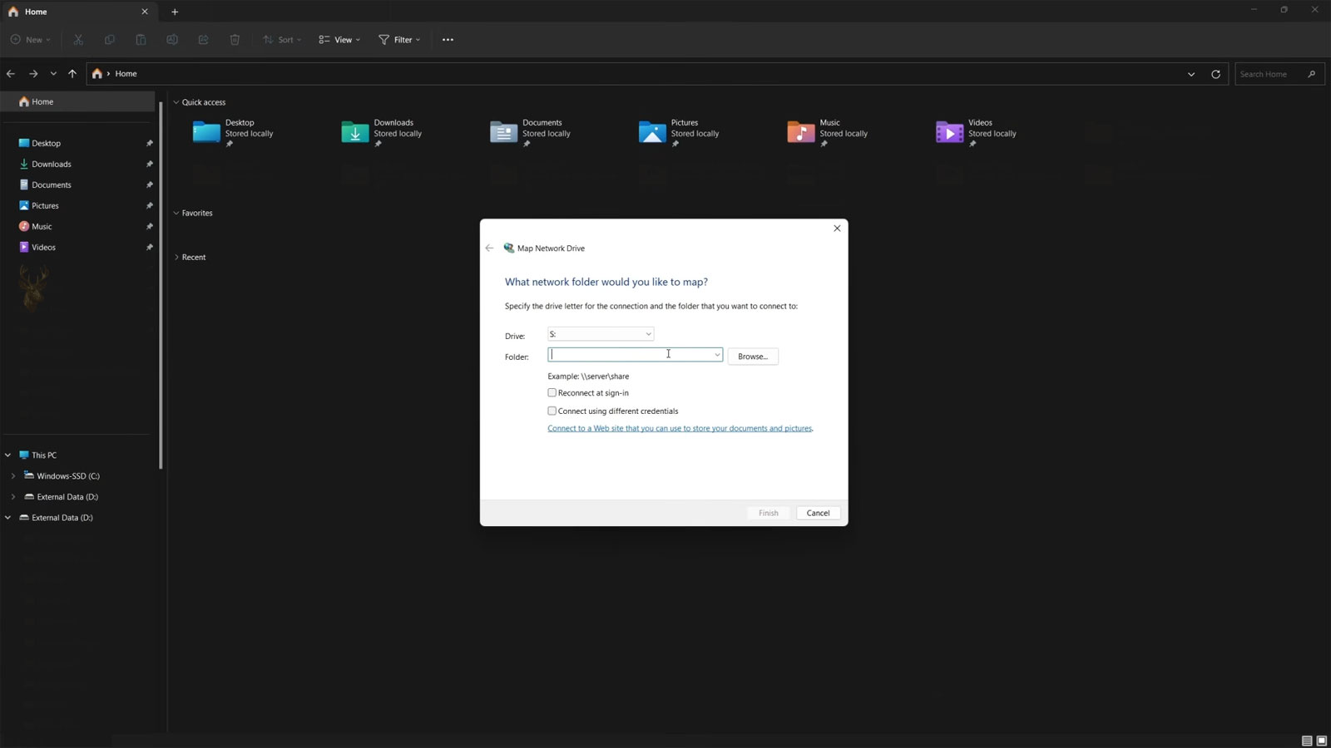Open the See more three-dots menu

click(448, 40)
